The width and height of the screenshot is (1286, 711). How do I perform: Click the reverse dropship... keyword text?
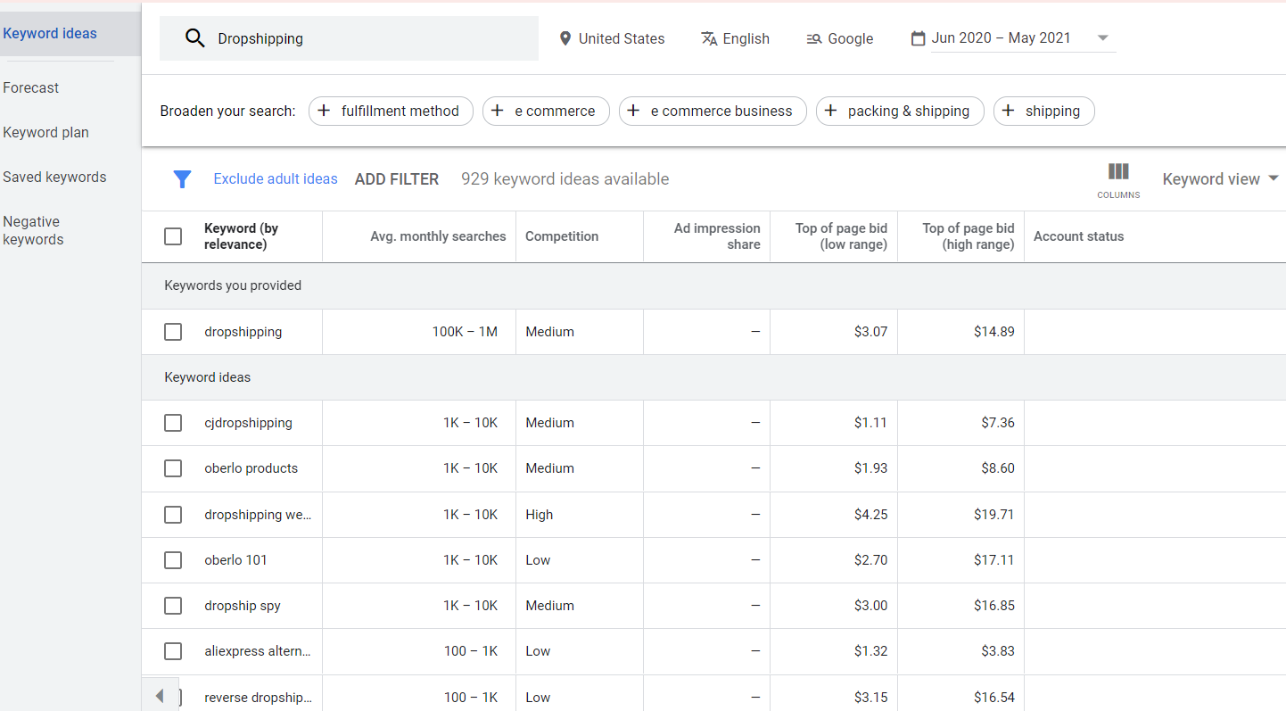258,698
